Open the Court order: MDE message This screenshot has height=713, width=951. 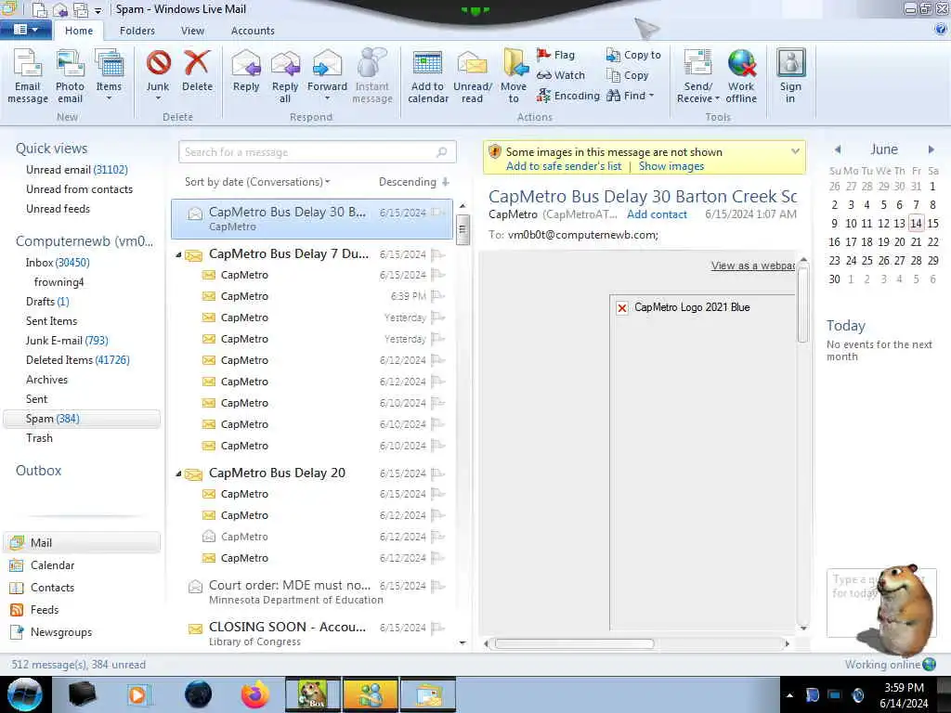tap(312, 591)
